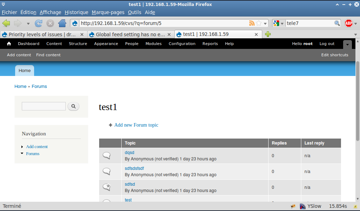Focus the browser address bar
Viewport: 360px width, 211px height.
164,23
